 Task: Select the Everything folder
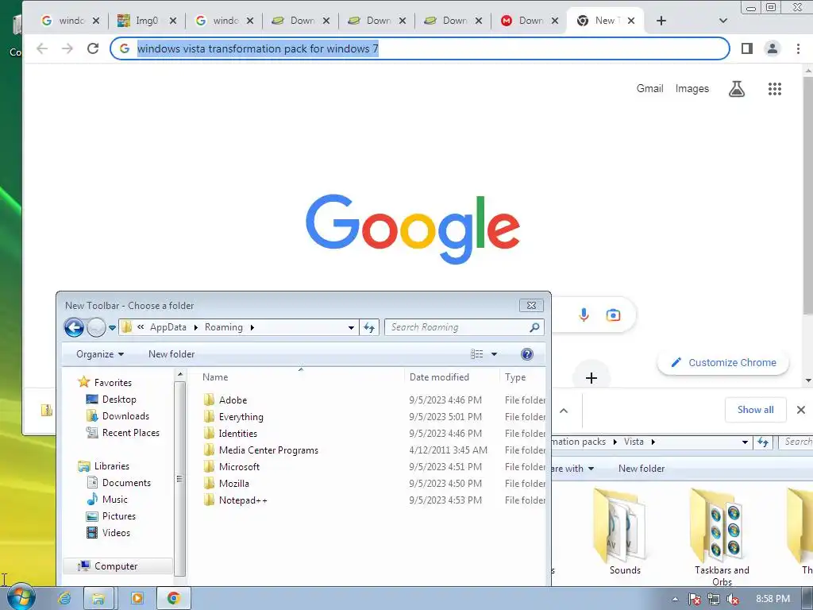click(241, 416)
